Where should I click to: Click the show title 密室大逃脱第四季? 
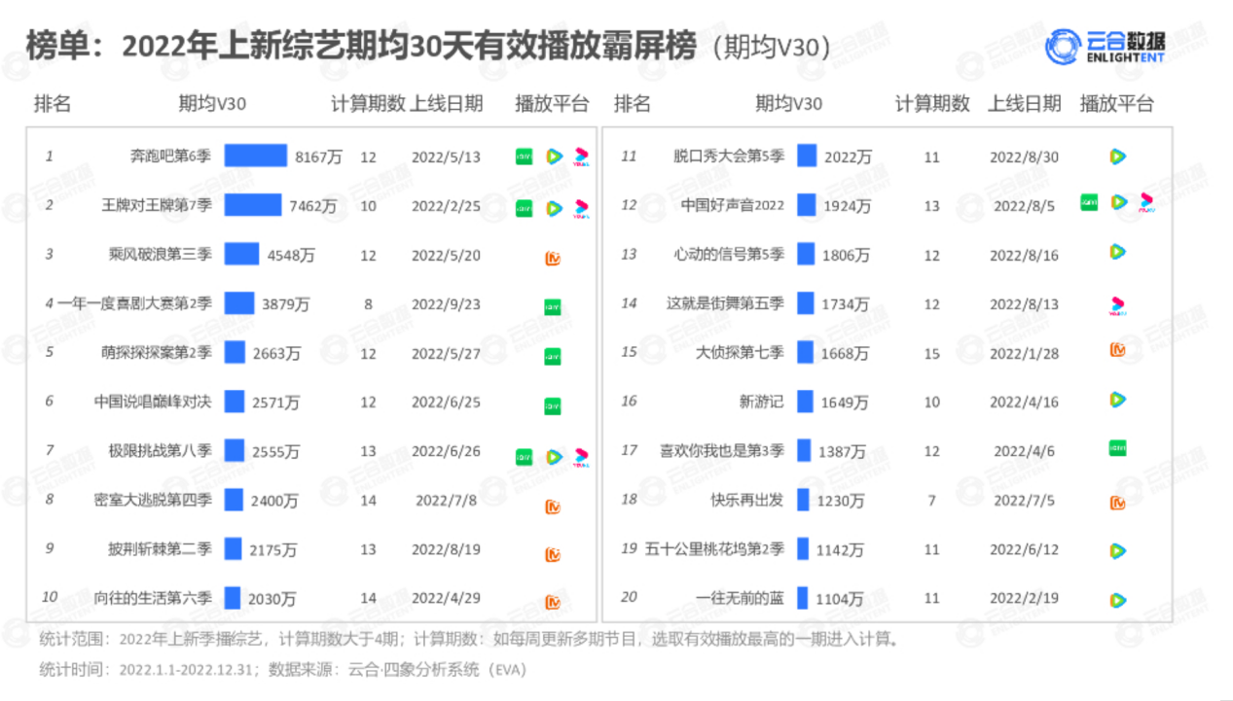coord(153,501)
